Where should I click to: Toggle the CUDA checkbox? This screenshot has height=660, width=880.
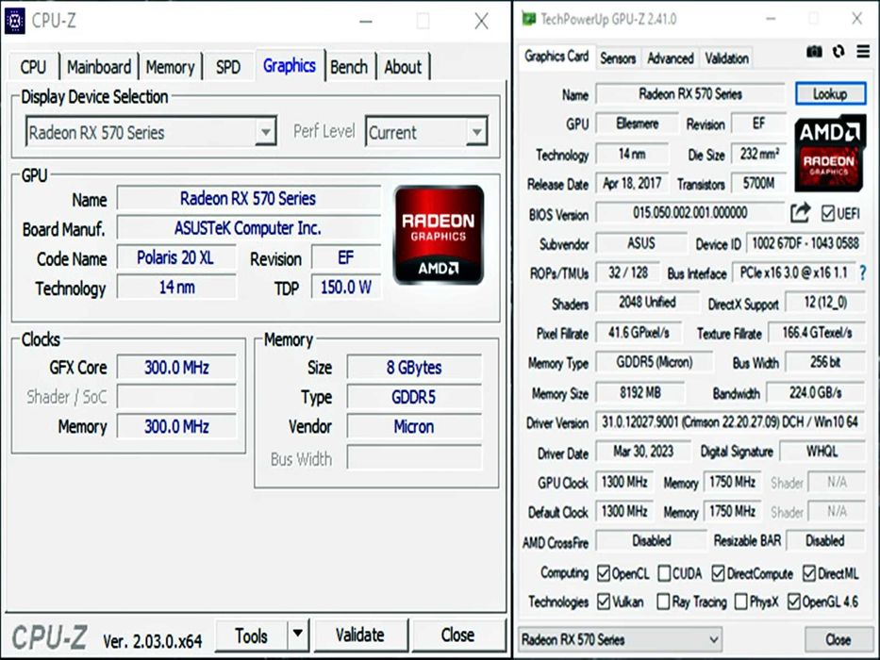(664, 573)
